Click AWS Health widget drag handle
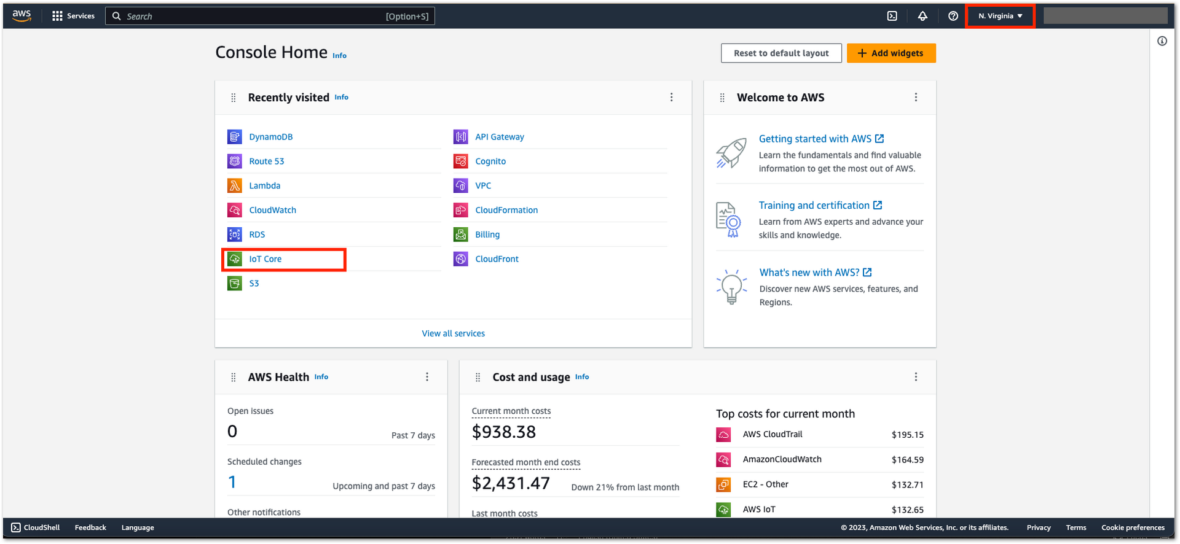 click(x=233, y=378)
